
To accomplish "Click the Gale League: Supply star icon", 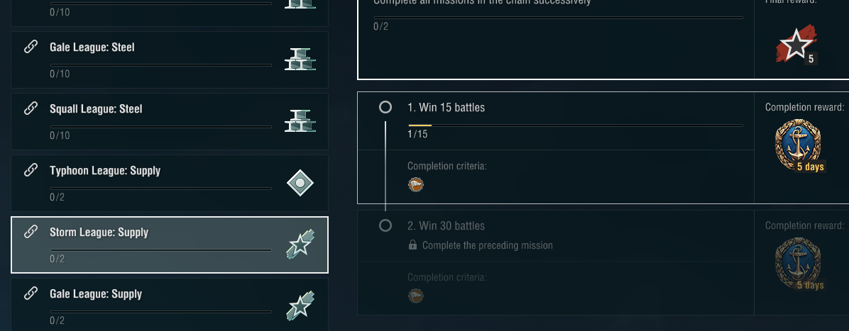I will click(300, 306).
